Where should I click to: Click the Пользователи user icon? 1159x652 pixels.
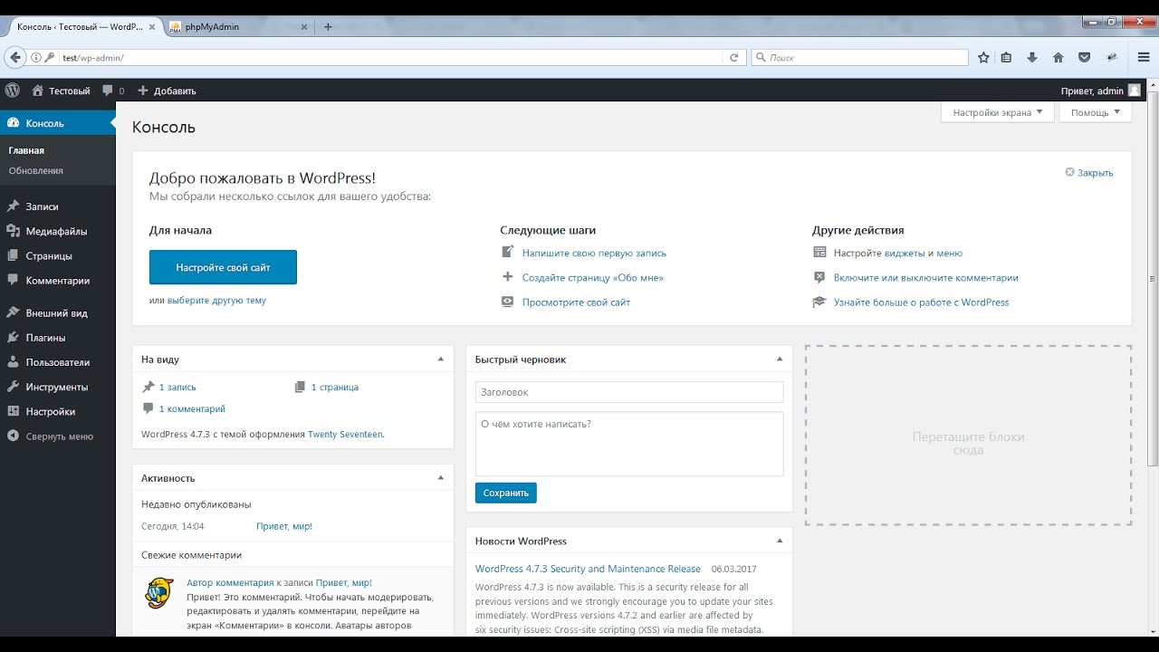(x=13, y=362)
